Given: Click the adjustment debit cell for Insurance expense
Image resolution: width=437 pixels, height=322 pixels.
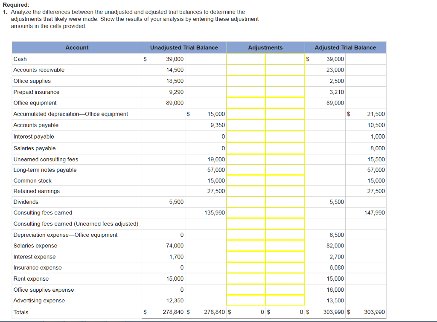Looking at the screenshot, I should [x=246, y=267].
